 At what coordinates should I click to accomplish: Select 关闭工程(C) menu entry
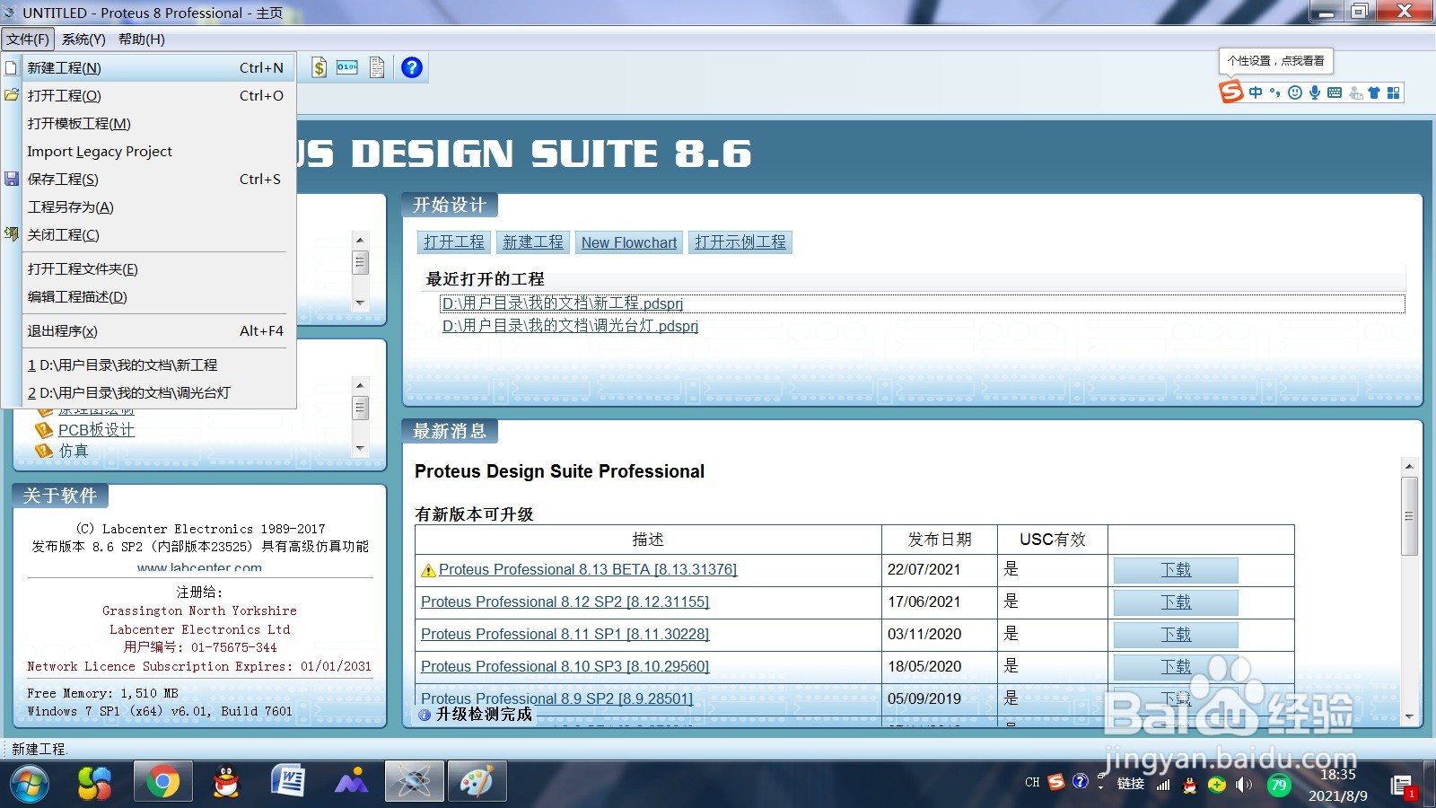[159, 234]
